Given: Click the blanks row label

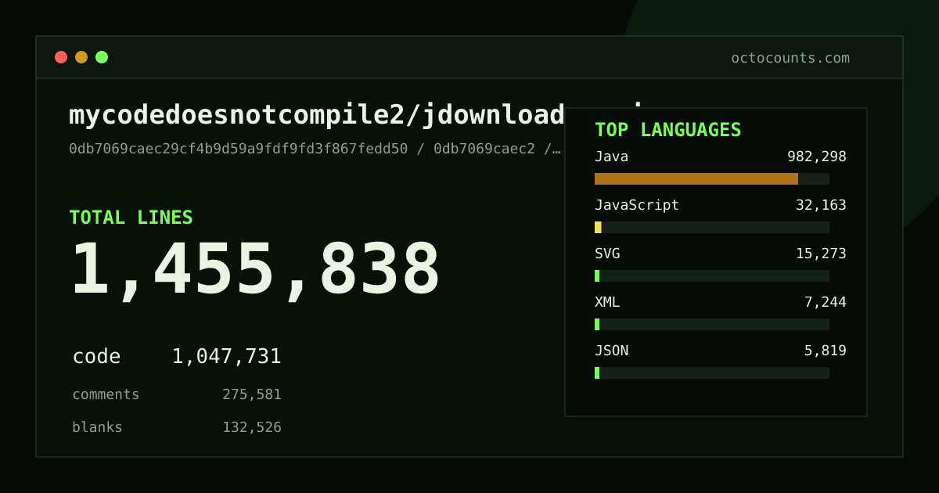Looking at the screenshot, I should (97, 427).
